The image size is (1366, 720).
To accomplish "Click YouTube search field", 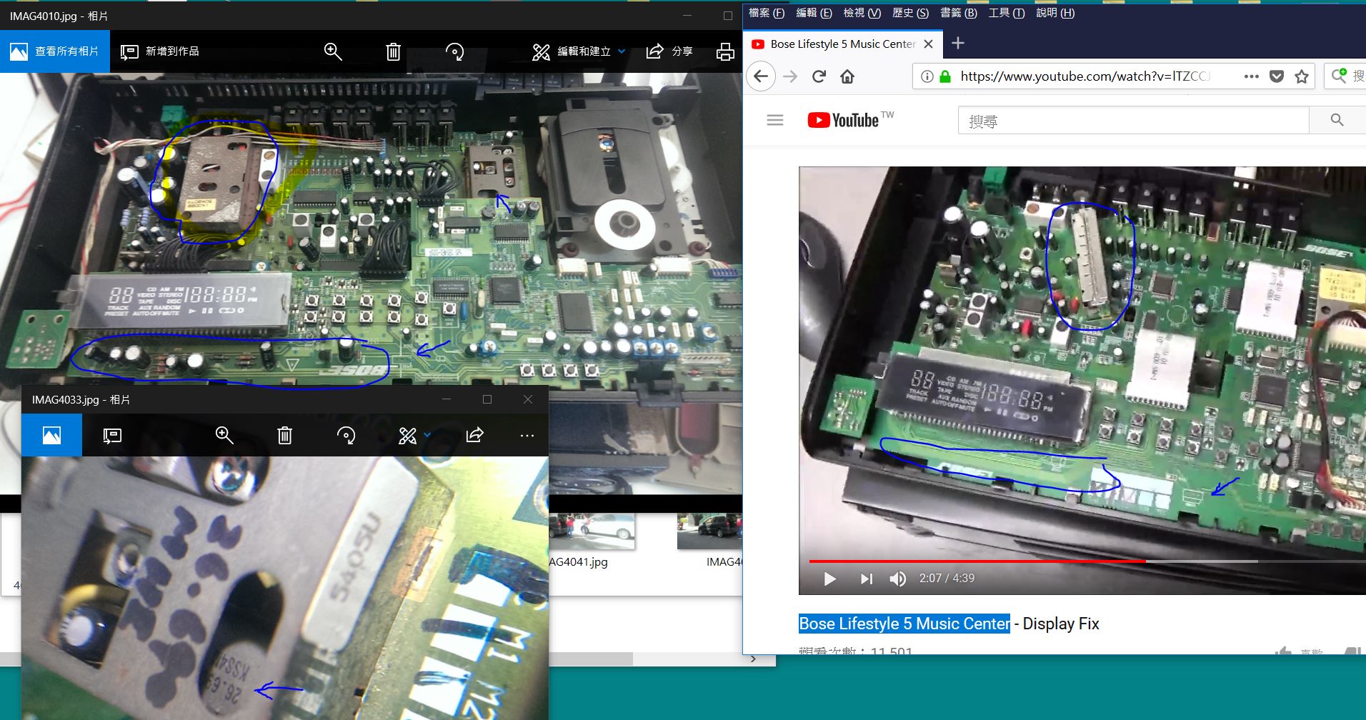I will pyautogui.click(x=1134, y=121).
